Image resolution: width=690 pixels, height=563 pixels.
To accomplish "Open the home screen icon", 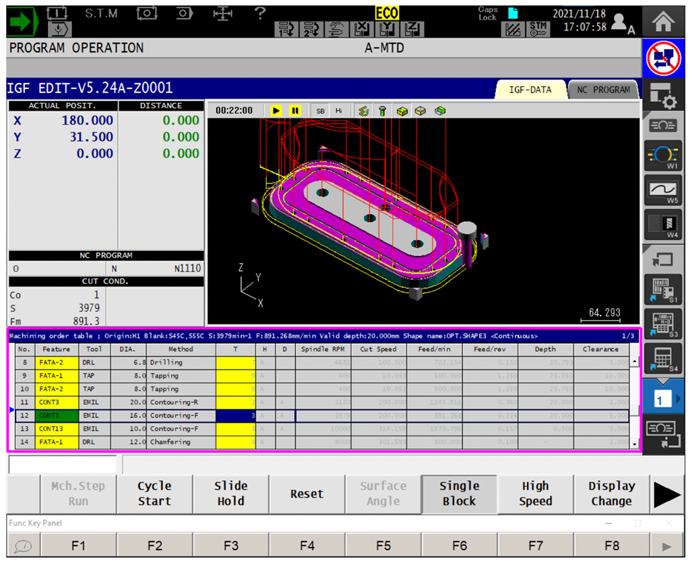I will (664, 20).
